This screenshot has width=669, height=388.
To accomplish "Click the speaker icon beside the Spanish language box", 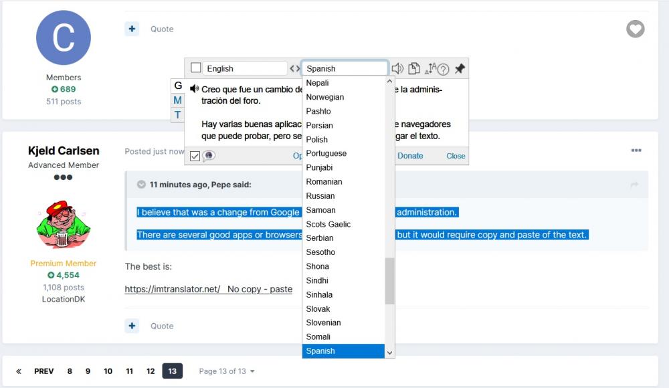I will 397,68.
